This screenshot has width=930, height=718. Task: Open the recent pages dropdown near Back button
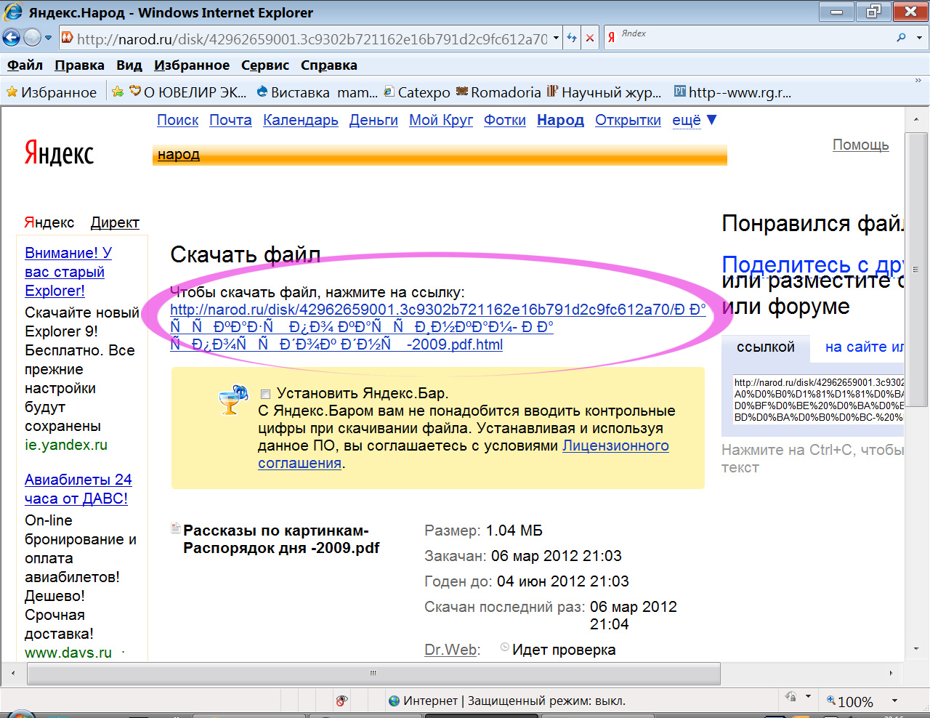pyautogui.click(x=49, y=38)
